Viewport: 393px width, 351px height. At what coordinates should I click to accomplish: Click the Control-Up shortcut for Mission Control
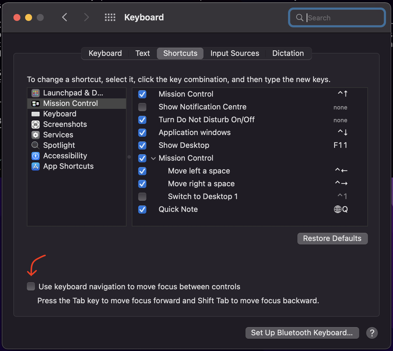(343, 94)
